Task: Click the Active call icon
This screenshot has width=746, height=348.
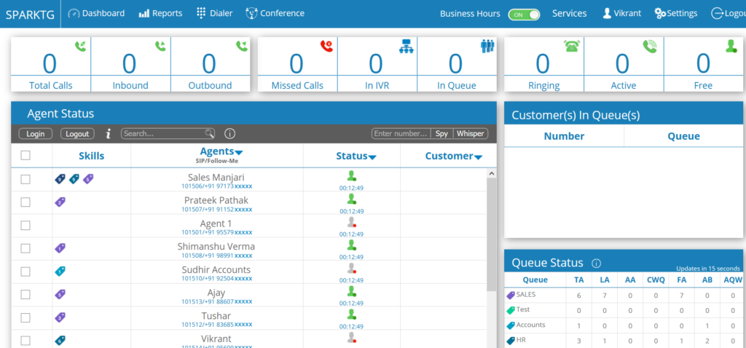Action: pyautogui.click(x=649, y=46)
